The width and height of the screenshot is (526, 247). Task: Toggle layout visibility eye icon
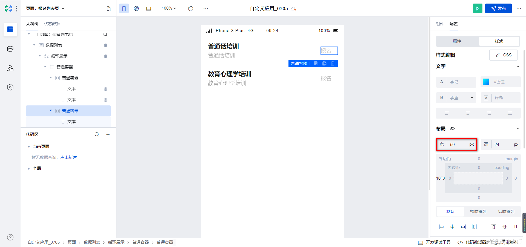coord(452,129)
